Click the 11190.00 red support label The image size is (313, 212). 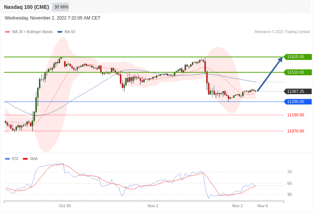(x=296, y=115)
